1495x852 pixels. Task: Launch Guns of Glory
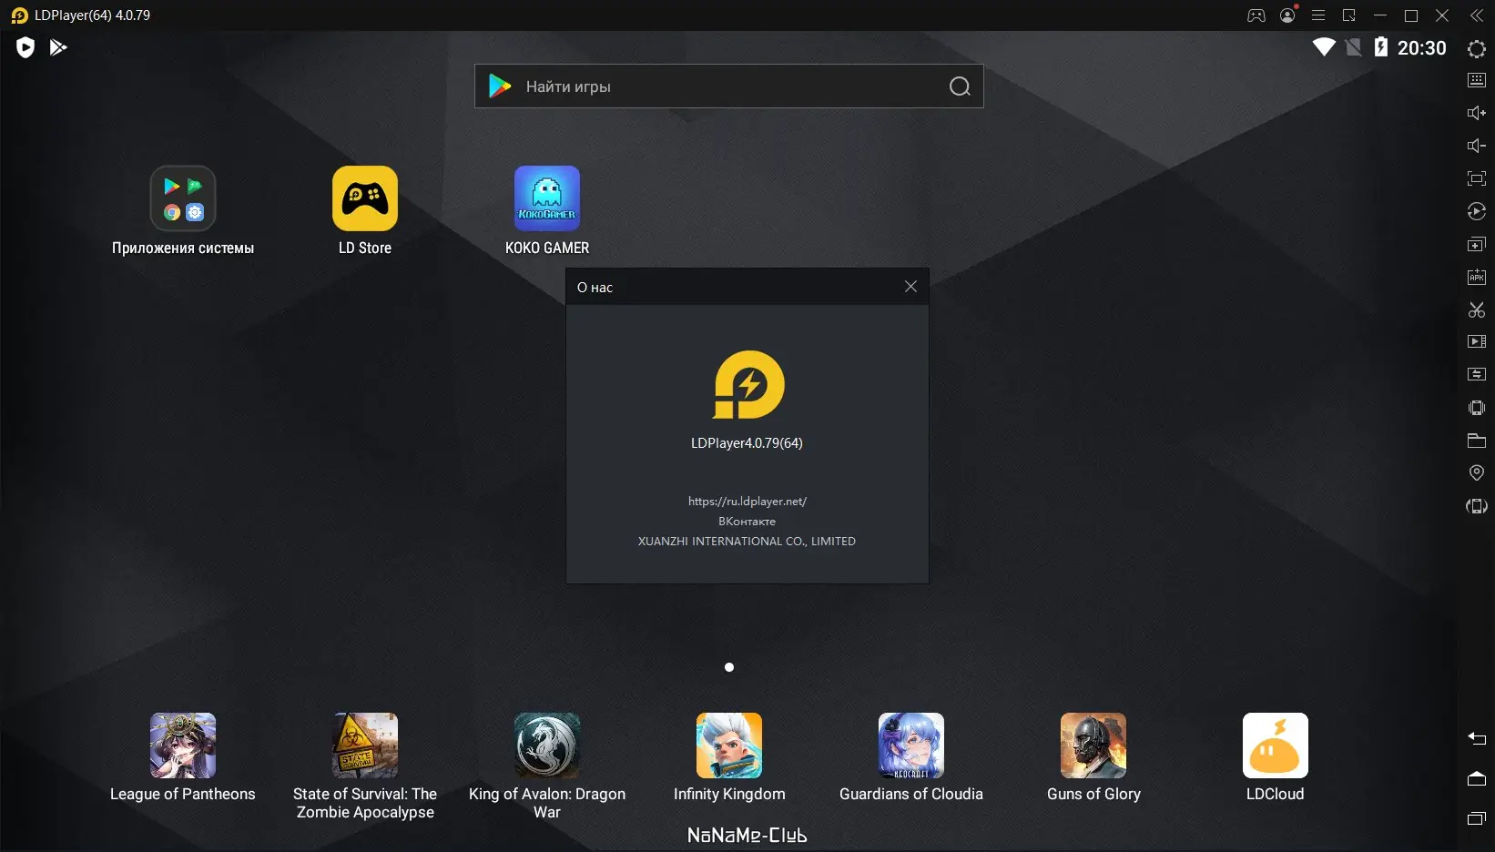click(1093, 757)
